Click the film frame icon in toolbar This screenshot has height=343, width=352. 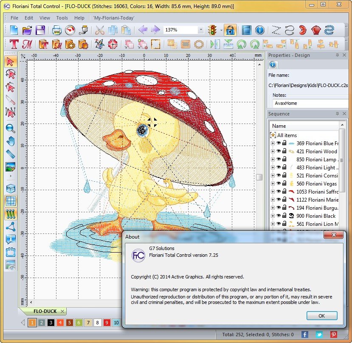click(x=247, y=30)
